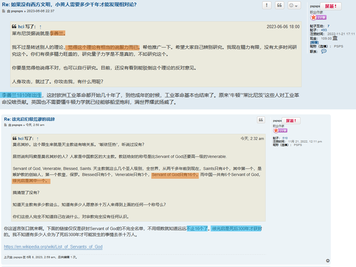The height and width of the screenshot is (267, 356).
Task: Jump to the quoted hci post dated 2023-06-06 18:00
Action: click(40, 27)
